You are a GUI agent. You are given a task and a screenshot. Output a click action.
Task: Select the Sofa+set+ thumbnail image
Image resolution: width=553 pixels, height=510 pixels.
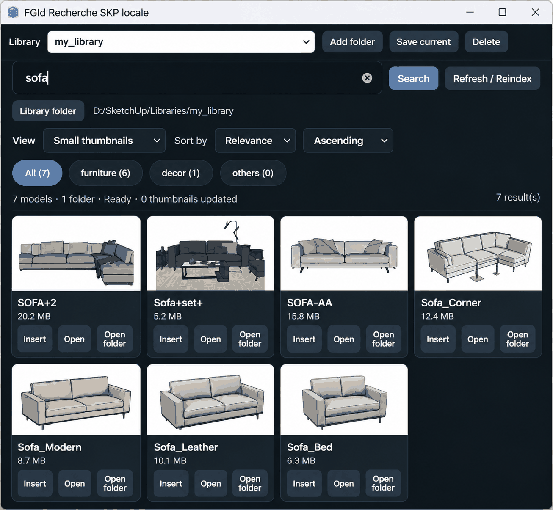[x=210, y=254]
